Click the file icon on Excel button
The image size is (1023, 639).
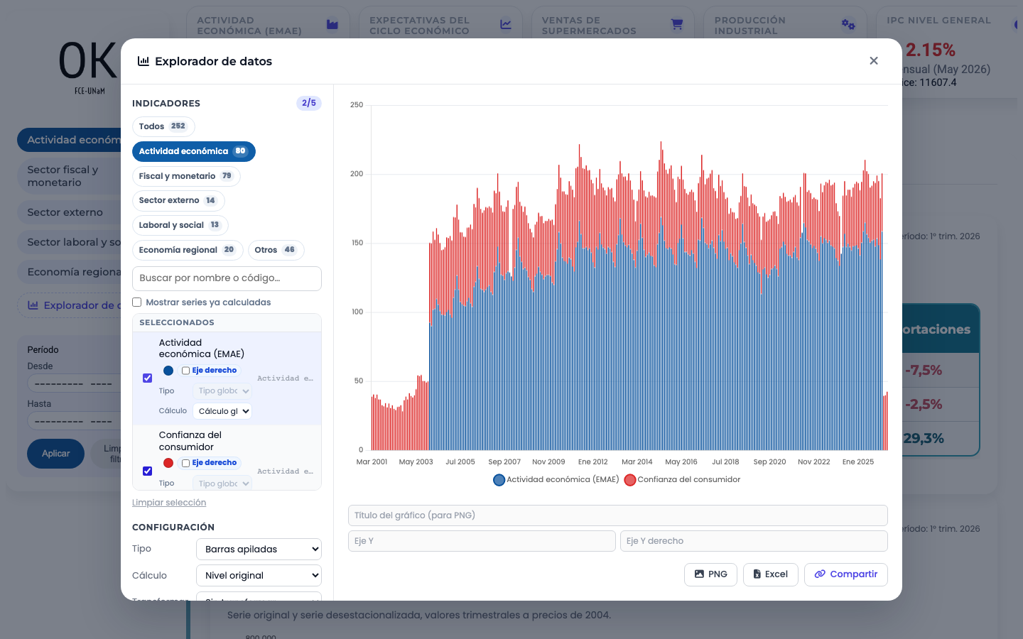(757, 574)
